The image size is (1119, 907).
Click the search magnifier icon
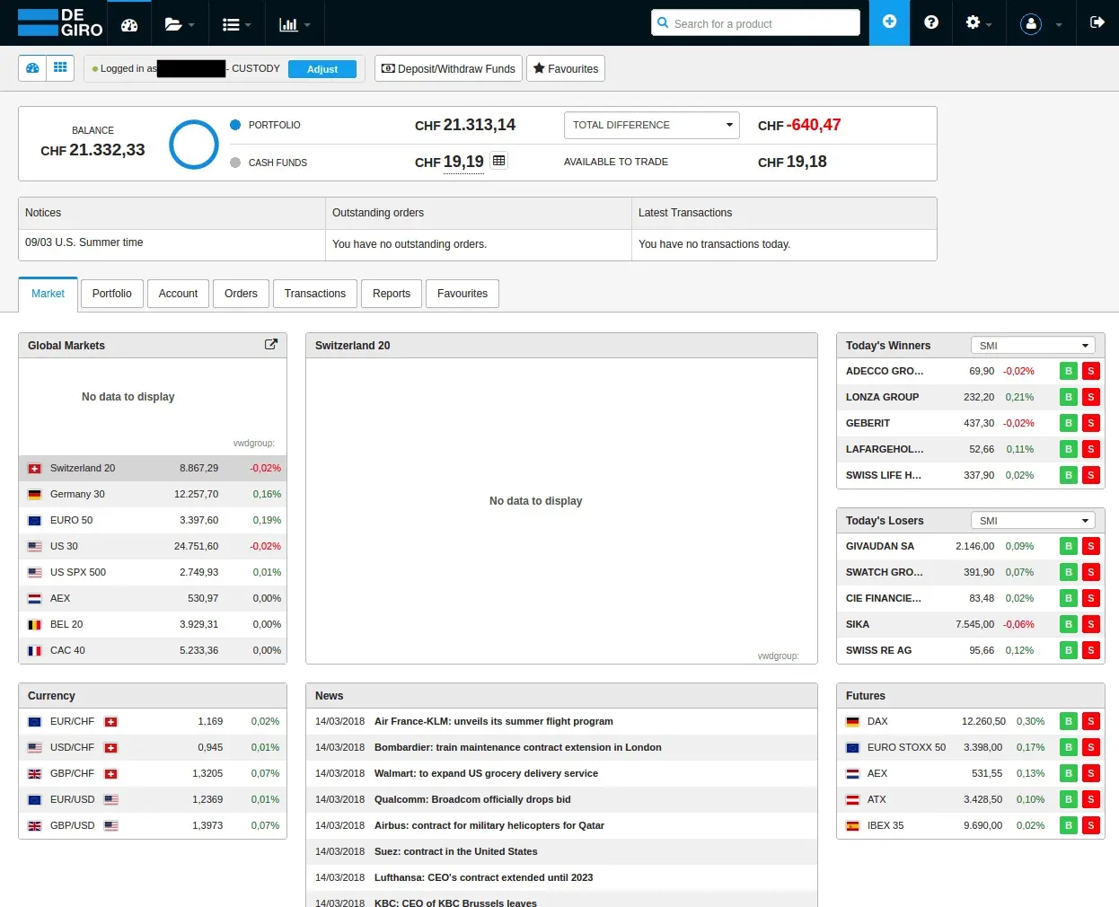pyautogui.click(x=663, y=23)
